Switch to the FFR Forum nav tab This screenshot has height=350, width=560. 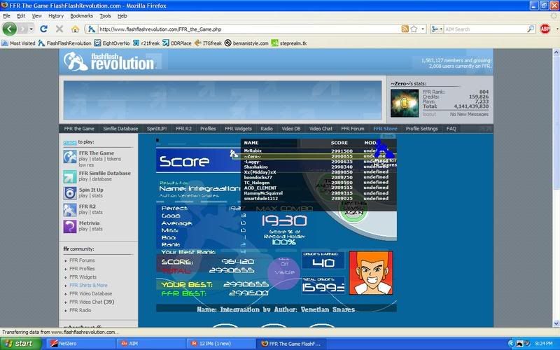pos(353,129)
